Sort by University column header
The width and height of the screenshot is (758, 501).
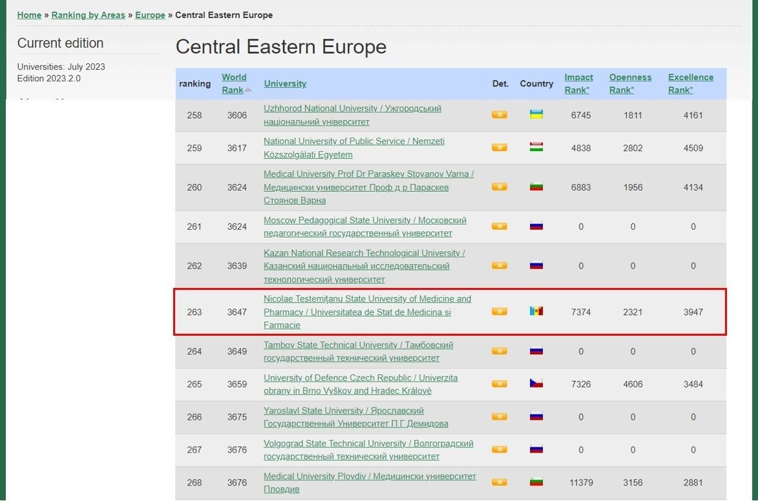(285, 83)
